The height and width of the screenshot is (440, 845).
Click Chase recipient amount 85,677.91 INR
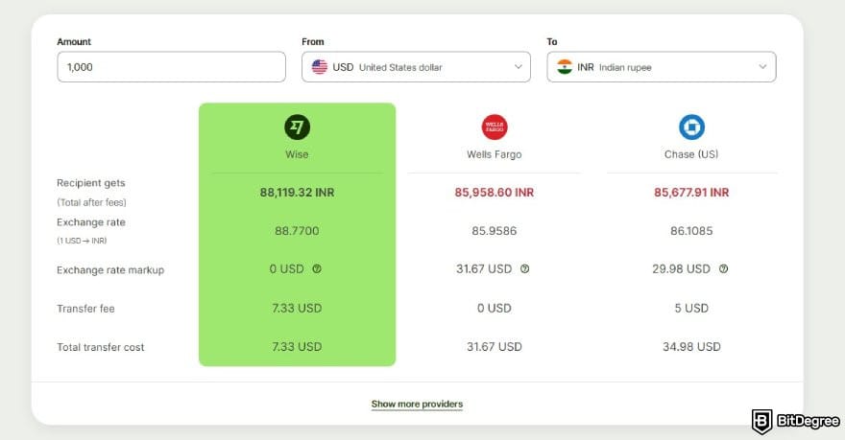(x=691, y=192)
